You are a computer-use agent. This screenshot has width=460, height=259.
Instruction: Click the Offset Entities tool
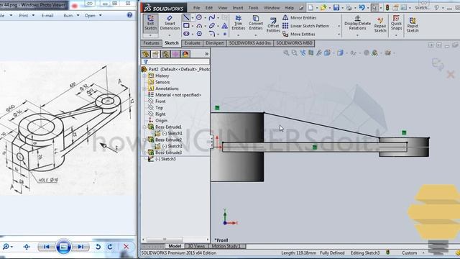pos(273,24)
